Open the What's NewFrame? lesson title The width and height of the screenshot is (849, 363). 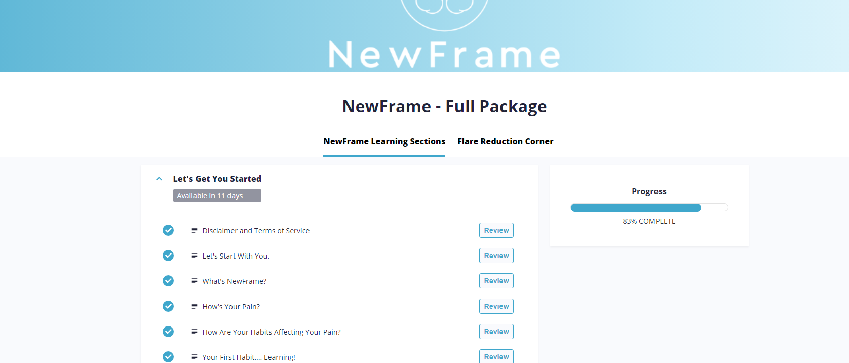[235, 281]
